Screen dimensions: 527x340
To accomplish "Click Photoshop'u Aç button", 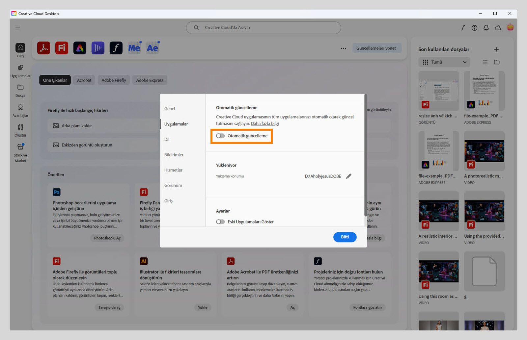I will tap(107, 238).
